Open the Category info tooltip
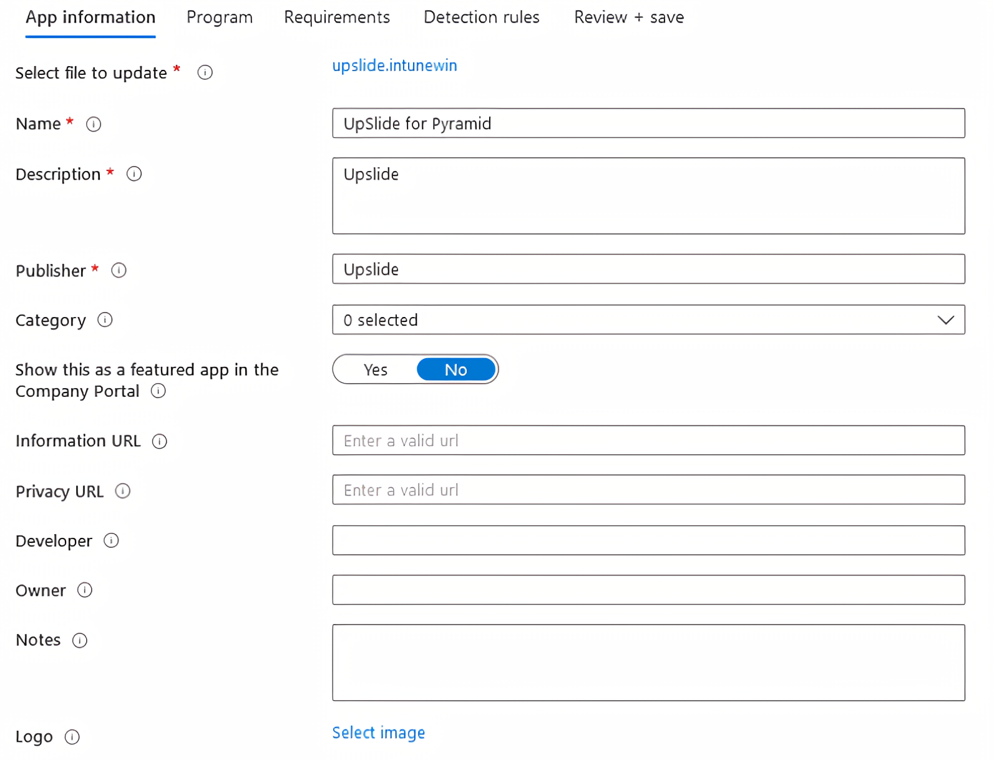The height and width of the screenshot is (760, 994). coord(105,320)
